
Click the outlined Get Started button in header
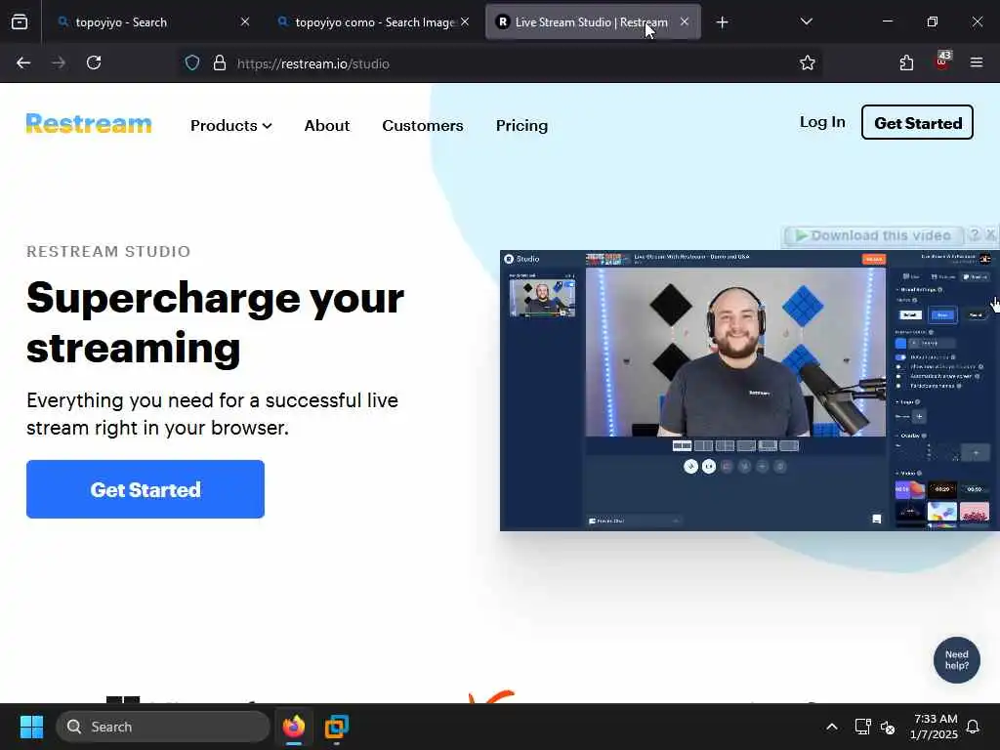[917, 122]
